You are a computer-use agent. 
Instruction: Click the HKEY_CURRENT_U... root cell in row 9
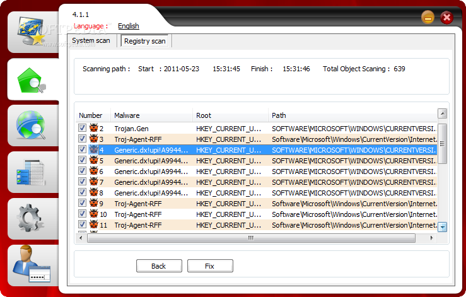click(x=228, y=203)
